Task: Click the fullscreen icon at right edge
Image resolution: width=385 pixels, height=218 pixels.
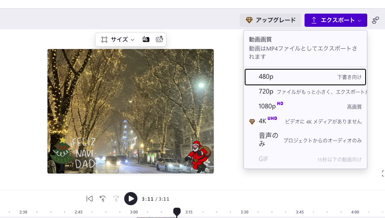Action: tap(383, 173)
